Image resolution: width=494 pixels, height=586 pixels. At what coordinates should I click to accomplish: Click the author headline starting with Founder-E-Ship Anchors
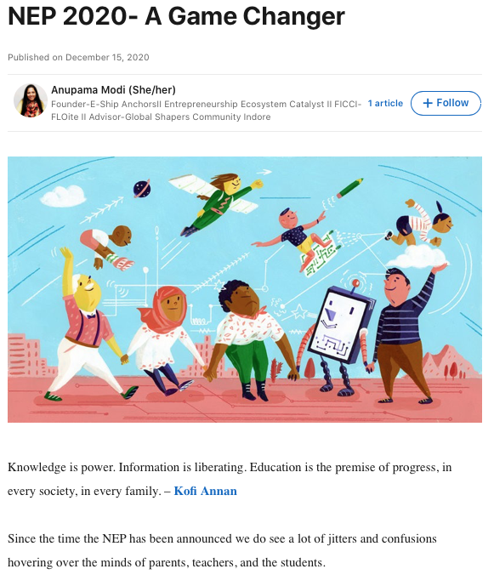click(206, 111)
